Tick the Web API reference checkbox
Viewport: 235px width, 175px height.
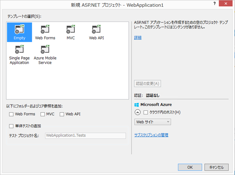tap(62, 114)
